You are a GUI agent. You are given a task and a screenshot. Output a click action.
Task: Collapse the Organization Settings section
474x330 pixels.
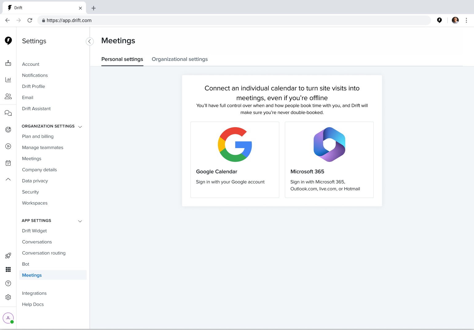point(80,127)
